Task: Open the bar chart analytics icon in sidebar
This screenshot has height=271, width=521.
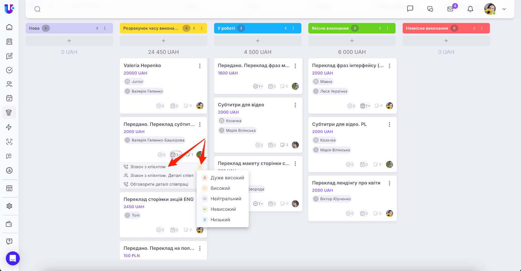Action: click(9, 170)
